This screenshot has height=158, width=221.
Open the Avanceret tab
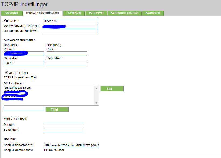click(152, 13)
